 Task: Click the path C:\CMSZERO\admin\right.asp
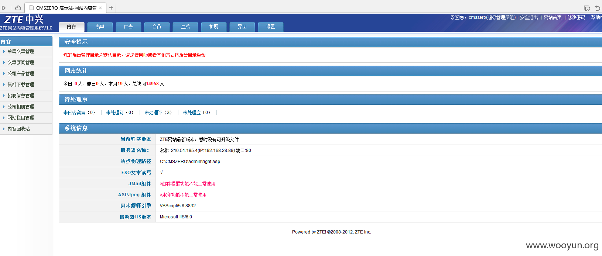[190, 162]
